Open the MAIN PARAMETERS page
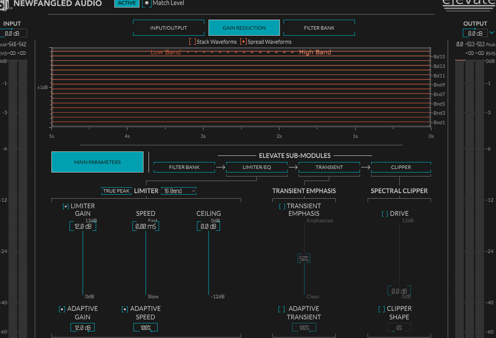 97,162
